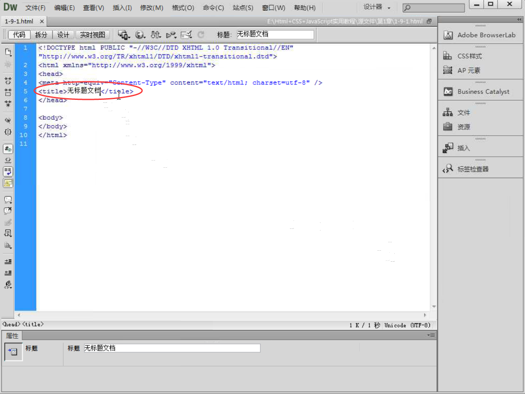The image size is (525, 394).
Task: Switch to 设计 view
Action: (63, 35)
